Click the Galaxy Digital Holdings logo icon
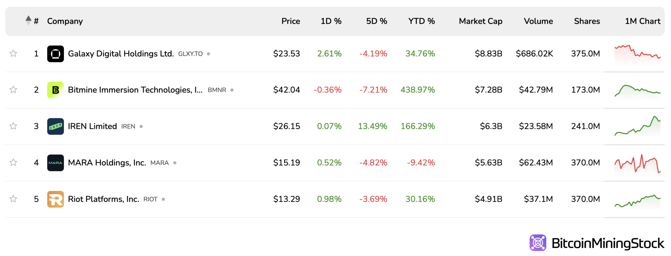The height and width of the screenshot is (256, 671). coord(55,54)
